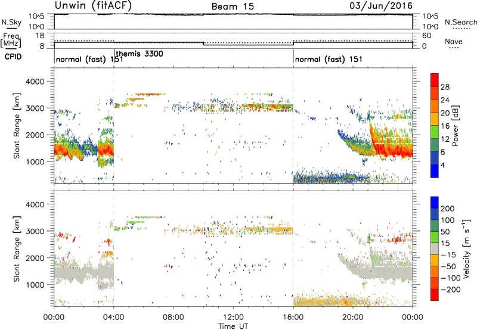
Task: Click "Slant Range [km]" label of velocity panel
Action: [x=17, y=249]
